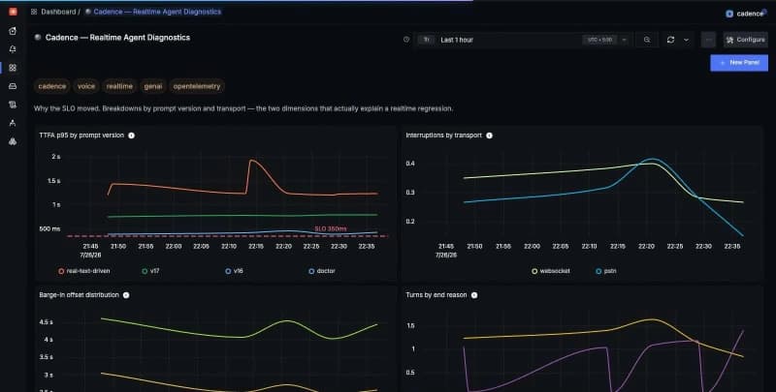Toggle the pstn series in the legend

[x=606, y=271]
